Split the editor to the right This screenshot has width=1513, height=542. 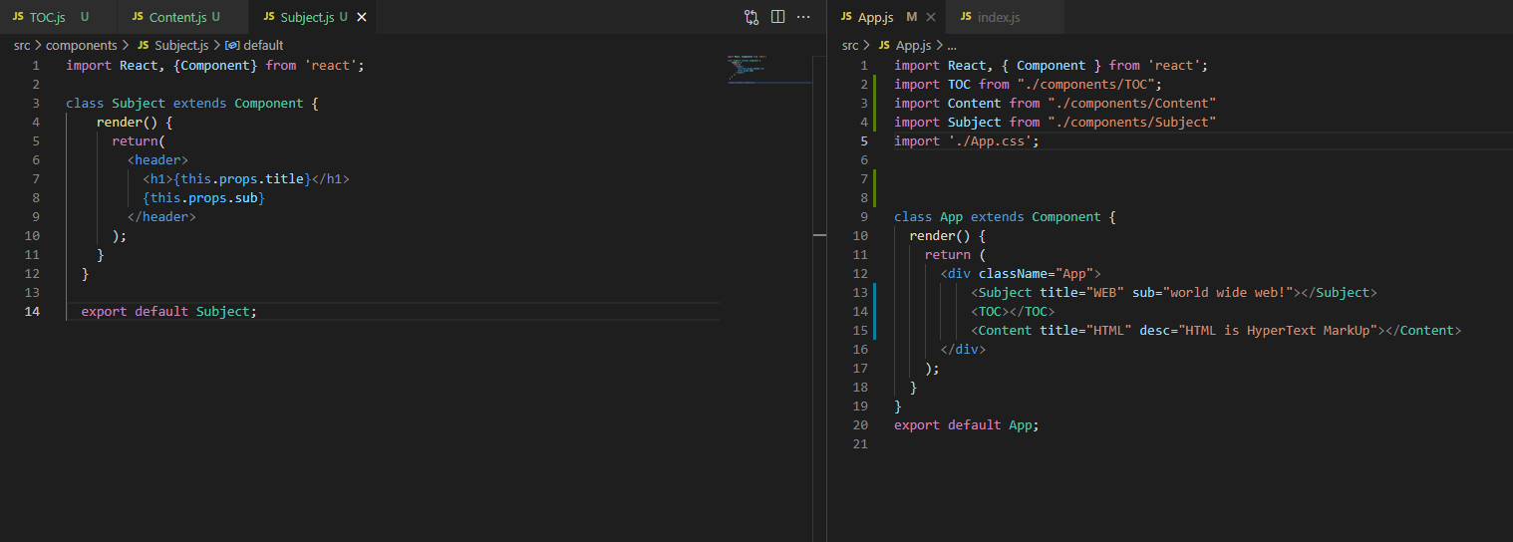click(778, 17)
